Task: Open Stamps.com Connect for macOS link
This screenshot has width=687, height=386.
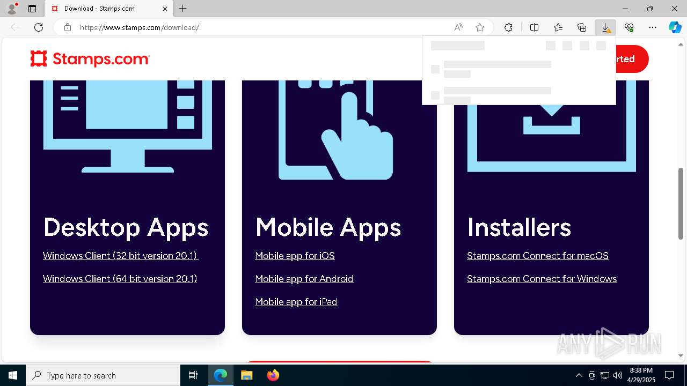Action: click(538, 256)
